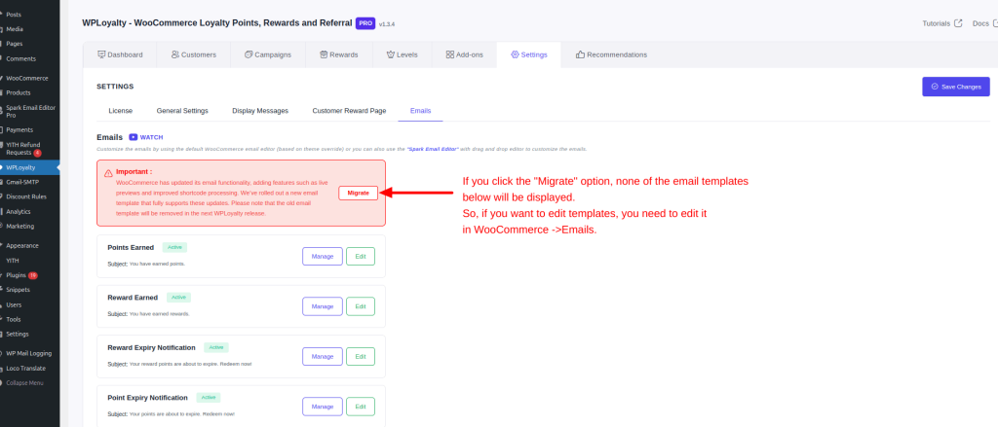
Task: Click the WATCH link next to Emails
Action: coord(146,136)
